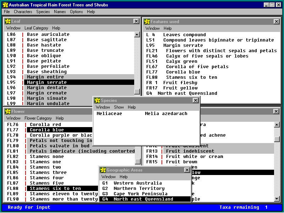Select the 'Margin dentate' leaf character

point(47,88)
